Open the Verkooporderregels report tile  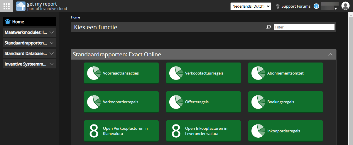point(121,102)
